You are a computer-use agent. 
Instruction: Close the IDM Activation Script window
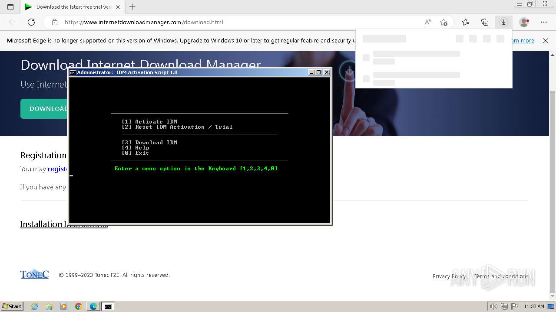coord(327,72)
